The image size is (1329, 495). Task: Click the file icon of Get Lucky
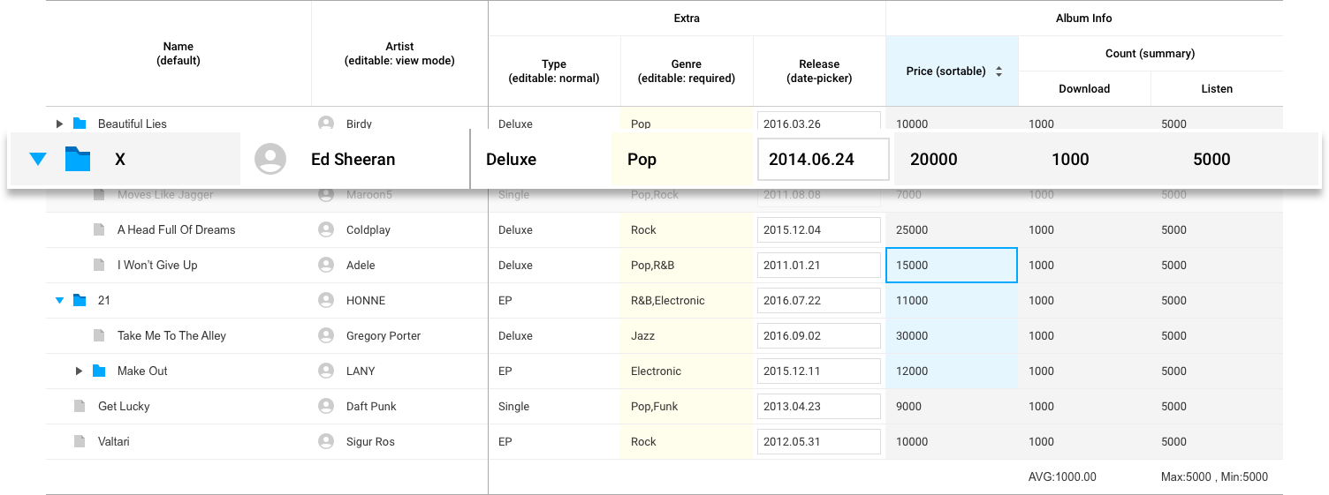click(80, 406)
